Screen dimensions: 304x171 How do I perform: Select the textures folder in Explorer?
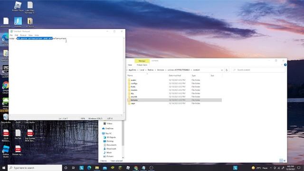tap(174, 100)
